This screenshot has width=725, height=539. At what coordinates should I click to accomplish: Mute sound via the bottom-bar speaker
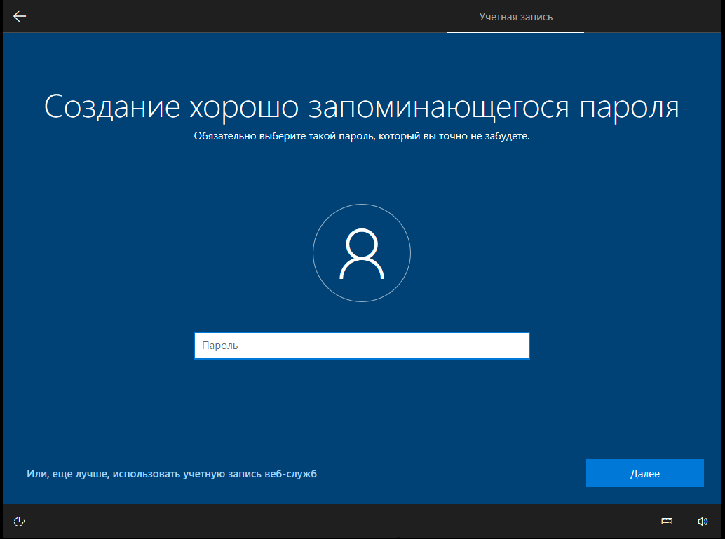click(x=703, y=521)
